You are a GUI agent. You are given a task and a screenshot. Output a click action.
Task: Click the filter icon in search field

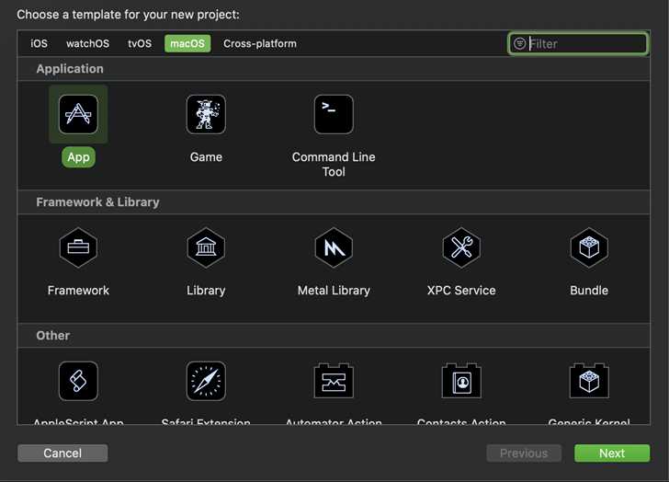pyautogui.click(x=519, y=43)
